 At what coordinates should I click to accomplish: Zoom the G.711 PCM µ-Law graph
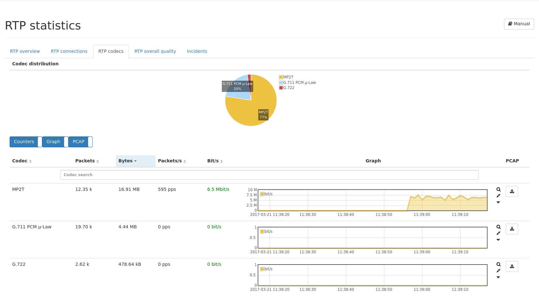click(x=498, y=227)
